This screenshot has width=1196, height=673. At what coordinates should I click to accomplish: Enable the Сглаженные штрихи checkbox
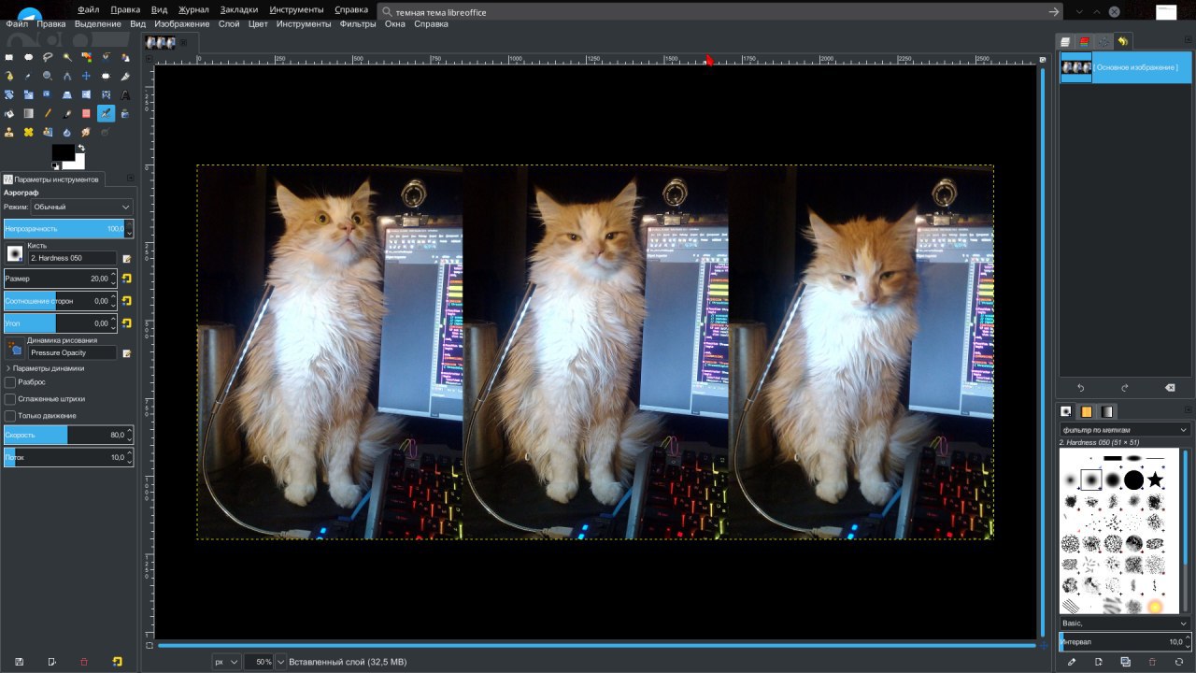pyautogui.click(x=10, y=399)
